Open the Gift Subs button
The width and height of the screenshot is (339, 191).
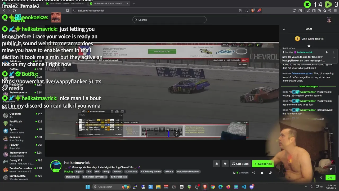tap(240, 164)
